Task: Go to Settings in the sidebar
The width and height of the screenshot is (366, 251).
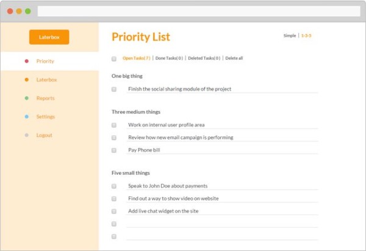Action: (45, 116)
